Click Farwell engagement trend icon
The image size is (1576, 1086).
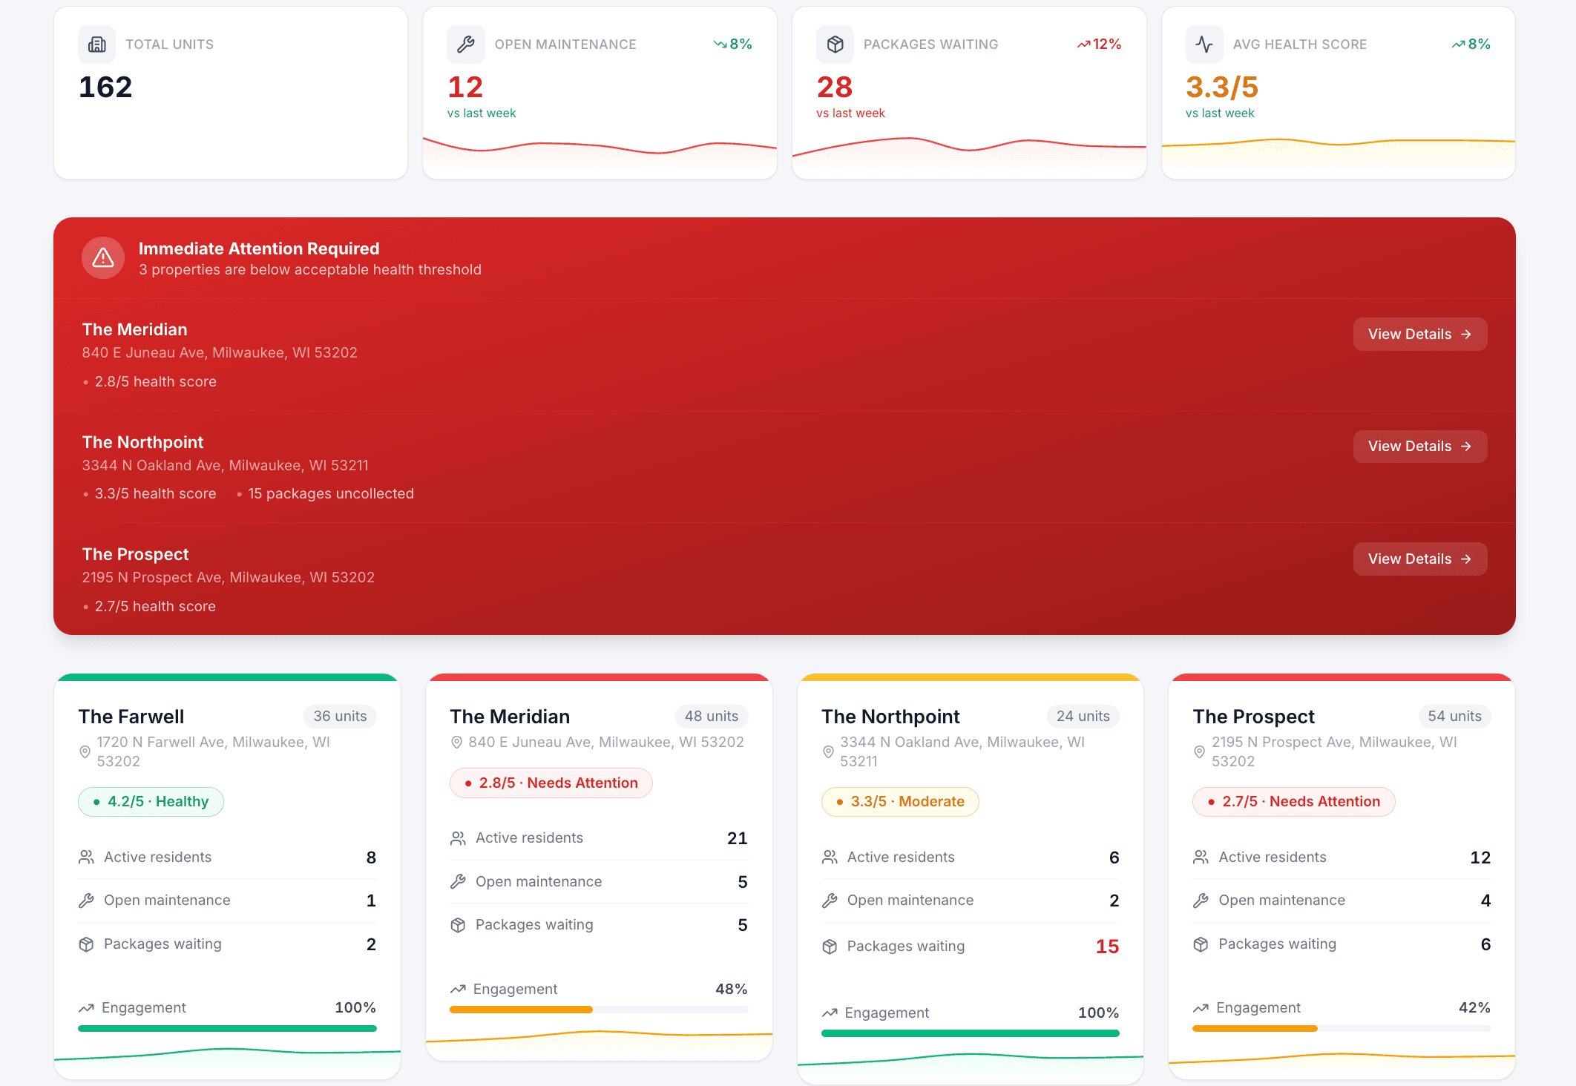tap(87, 1008)
